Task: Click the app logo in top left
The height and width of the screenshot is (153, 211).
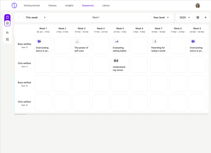Action: [14, 5]
